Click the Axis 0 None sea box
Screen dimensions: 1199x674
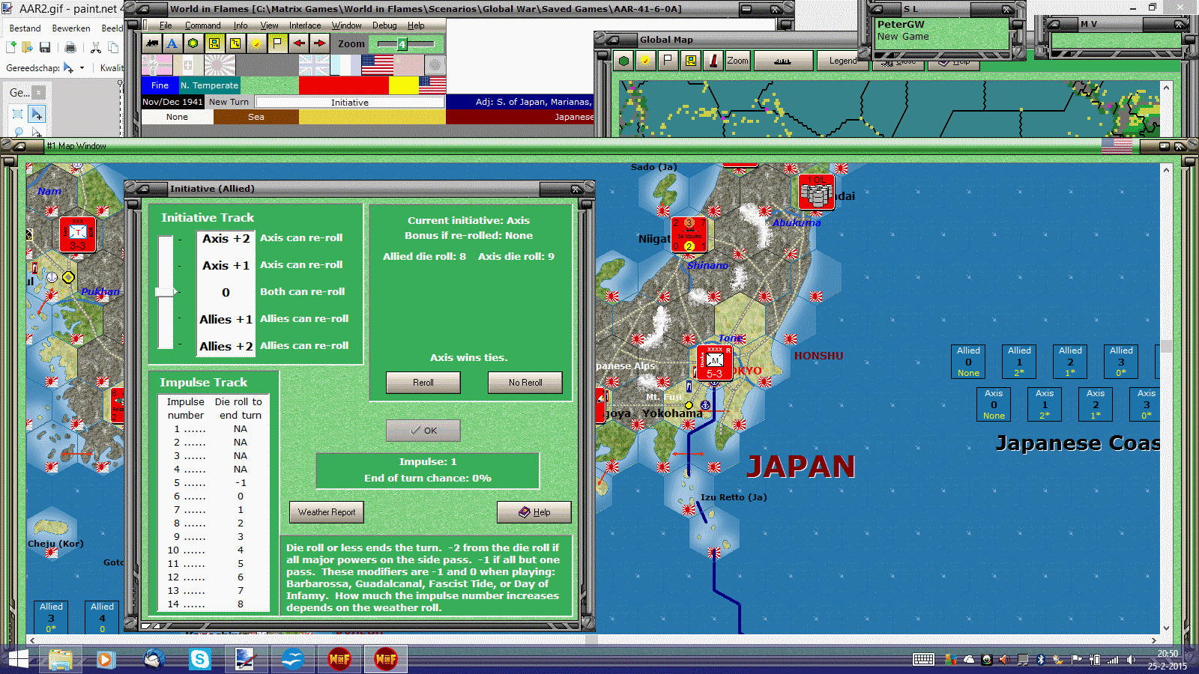pyautogui.click(x=994, y=404)
